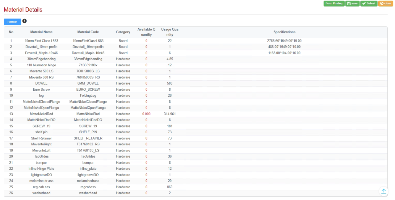Select the '19mm First Class L583' material name
395x200 pixels.
[x=41, y=41]
